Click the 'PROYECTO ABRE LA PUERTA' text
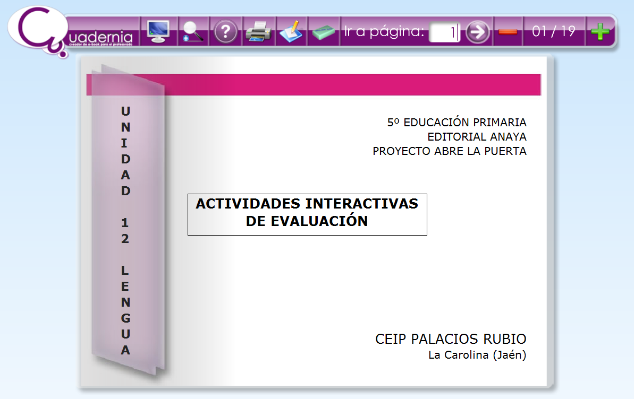Screen dimensions: 634x399 pyautogui.click(x=449, y=151)
